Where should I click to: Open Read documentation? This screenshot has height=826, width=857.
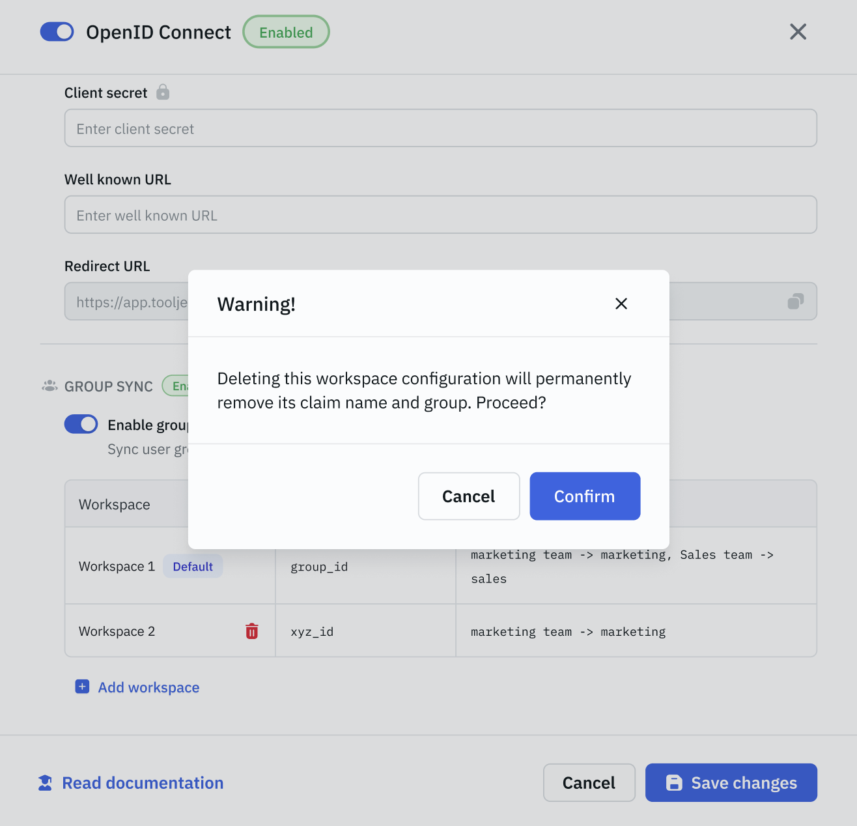[142, 782]
